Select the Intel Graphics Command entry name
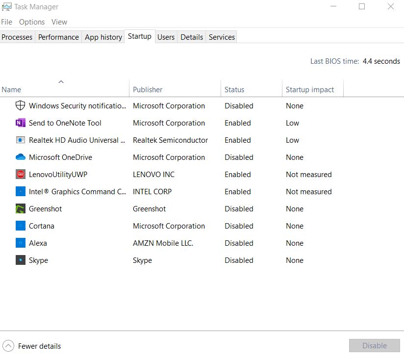The width and height of the screenshot is (404, 360). [x=77, y=192]
